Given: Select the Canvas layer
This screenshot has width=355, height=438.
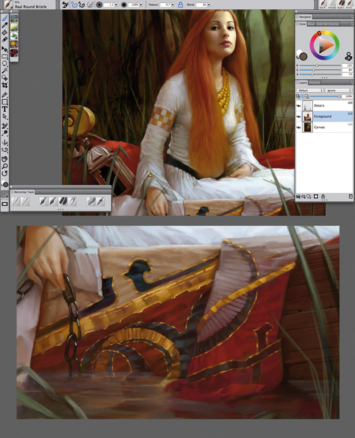Looking at the screenshot, I should coord(324,127).
